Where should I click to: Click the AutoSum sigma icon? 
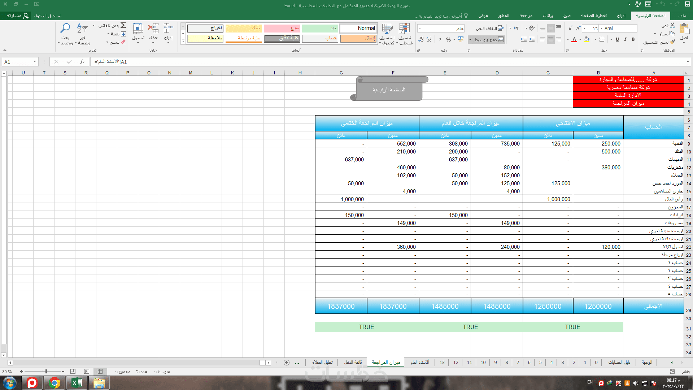(x=123, y=25)
